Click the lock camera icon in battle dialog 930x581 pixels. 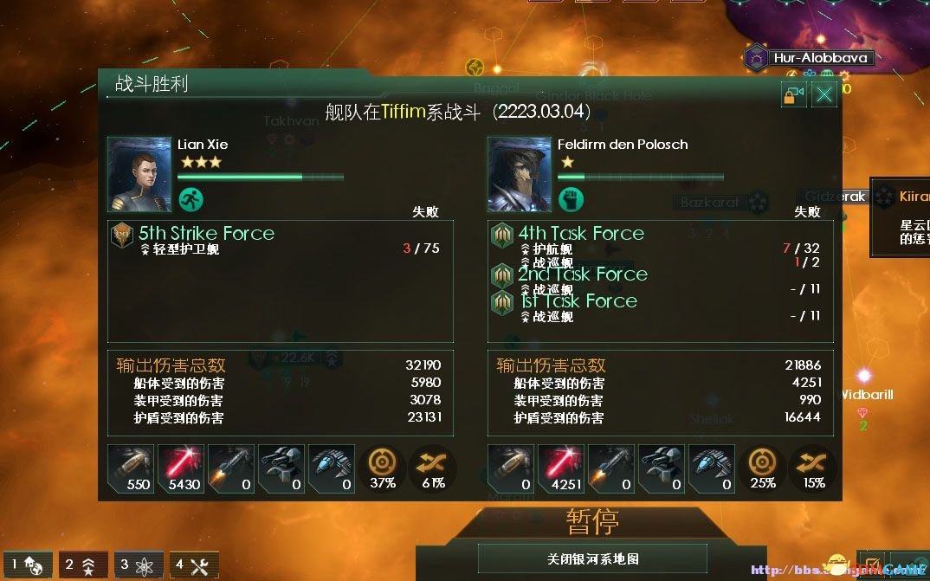pos(793,95)
